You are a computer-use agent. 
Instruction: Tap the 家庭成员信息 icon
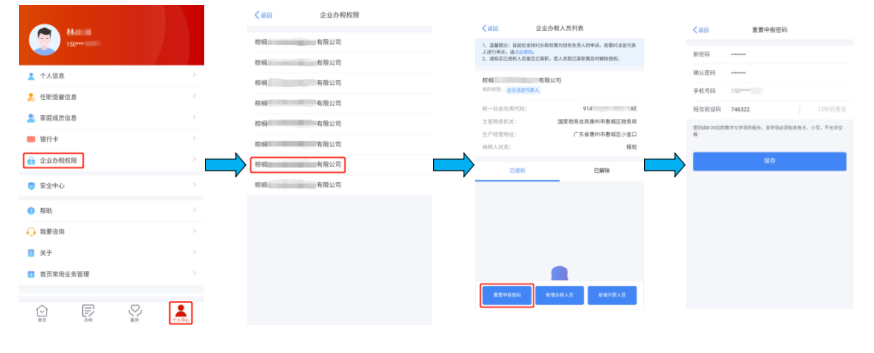(x=31, y=118)
